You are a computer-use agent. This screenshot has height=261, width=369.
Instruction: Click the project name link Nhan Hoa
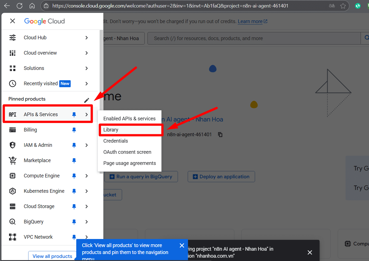tap(192, 119)
